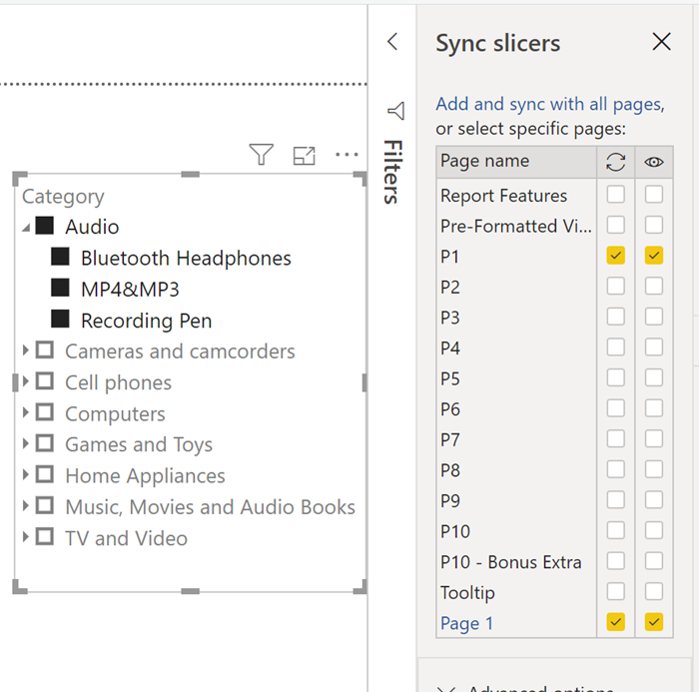Enable visibility checkbox for P2
The height and width of the screenshot is (692, 699).
[x=654, y=288]
